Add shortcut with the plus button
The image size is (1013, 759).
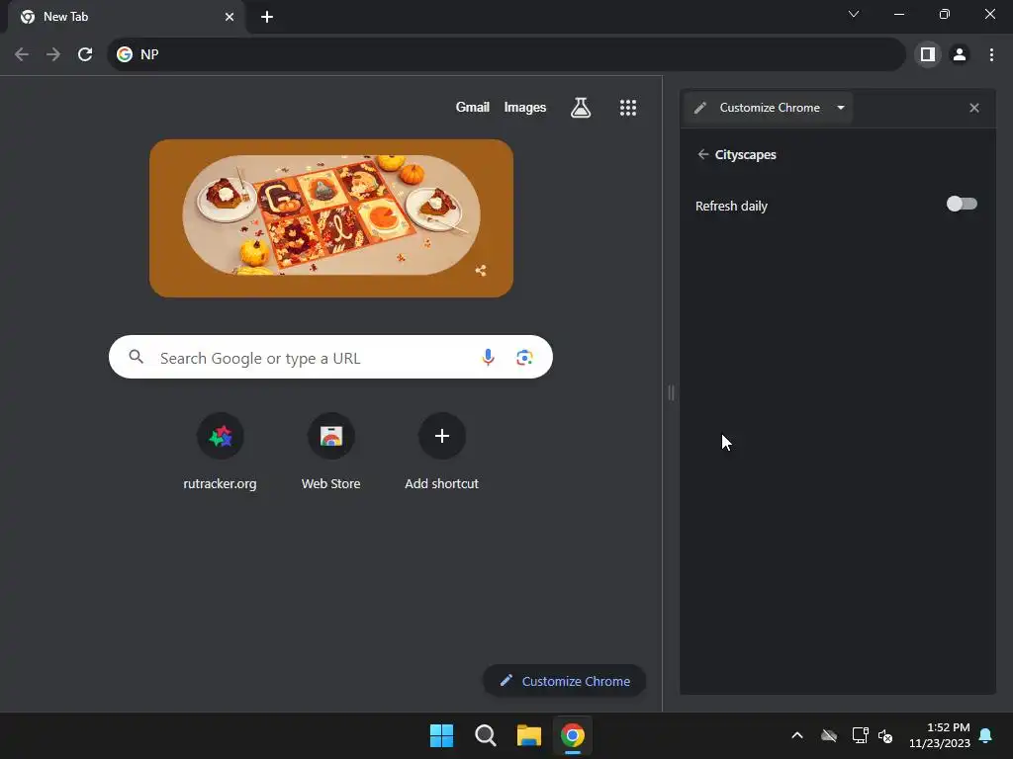442,436
